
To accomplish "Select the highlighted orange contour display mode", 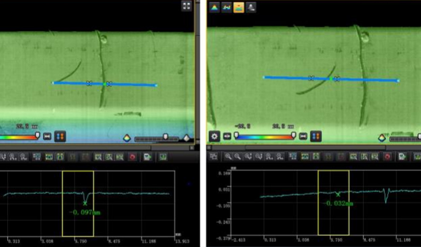I will 239,8.
